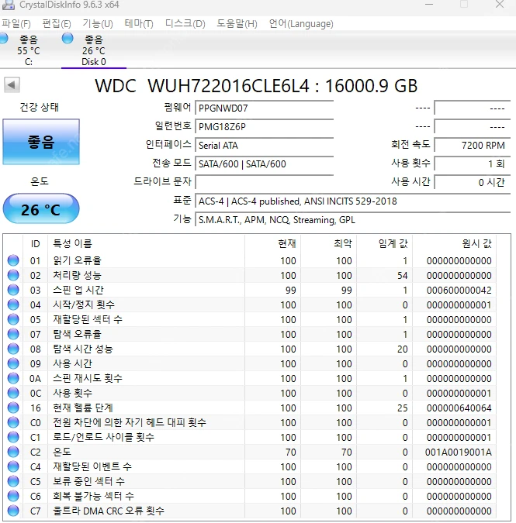Open the 언어(Language) menu
Image resolution: width=516 pixels, height=523 pixels.
tap(301, 24)
